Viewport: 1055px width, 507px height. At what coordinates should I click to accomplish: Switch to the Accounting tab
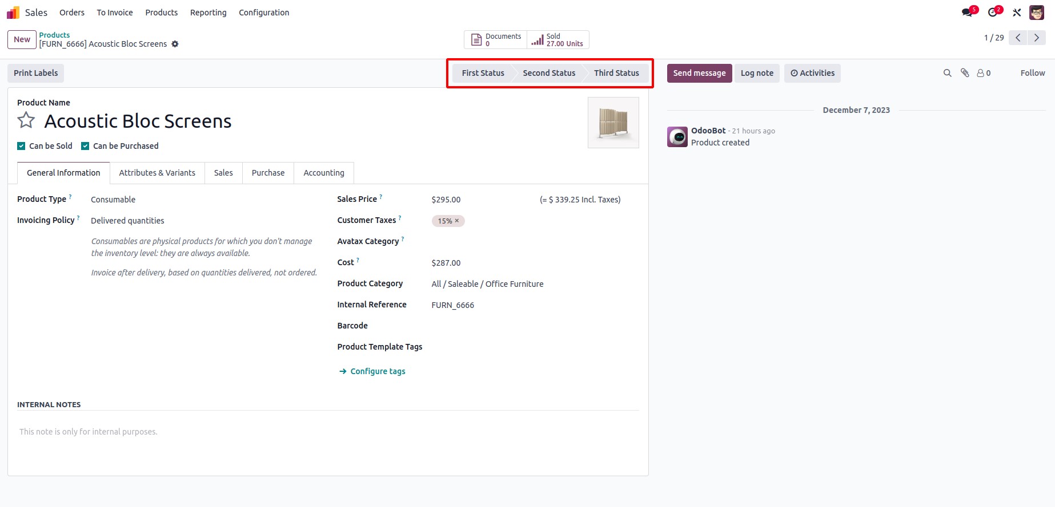point(324,173)
